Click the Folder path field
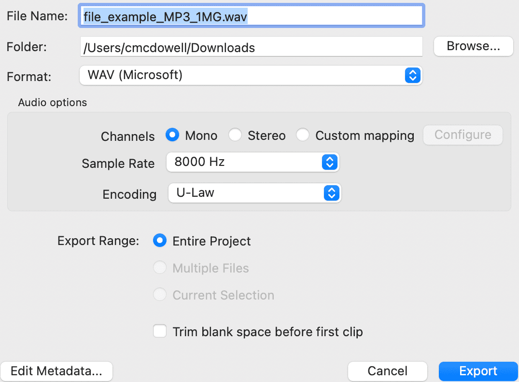Screen dimensions: 519x382 [x=251, y=46]
